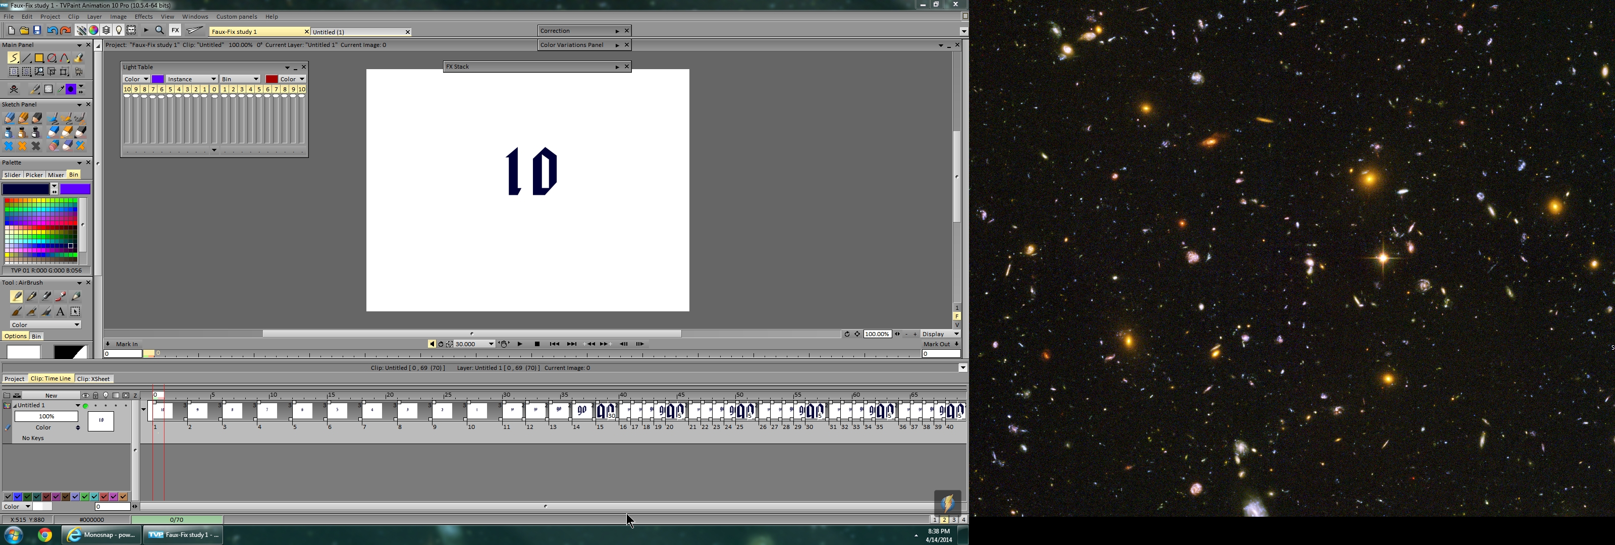The width and height of the screenshot is (1615, 545).
Task: Select the transform tool in Main Panel
Action: click(64, 72)
